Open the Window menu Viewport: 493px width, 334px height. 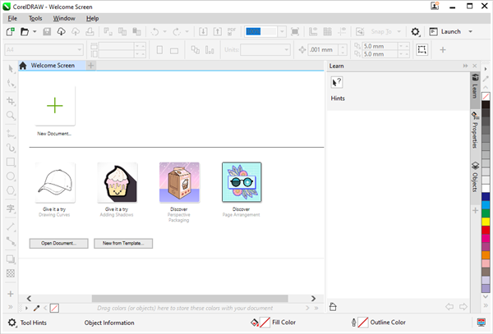tap(63, 18)
